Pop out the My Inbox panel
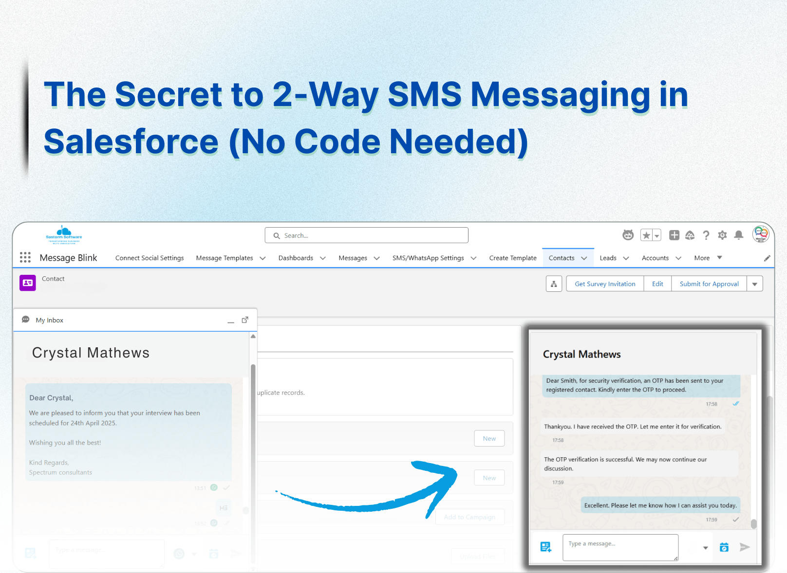 (x=245, y=320)
